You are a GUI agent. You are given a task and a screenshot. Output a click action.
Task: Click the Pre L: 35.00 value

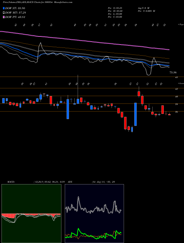(x=115, y=14)
